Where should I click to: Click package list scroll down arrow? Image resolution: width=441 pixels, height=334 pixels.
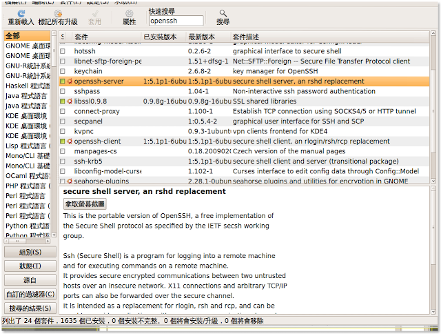pyautogui.click(x=433, y=181)
